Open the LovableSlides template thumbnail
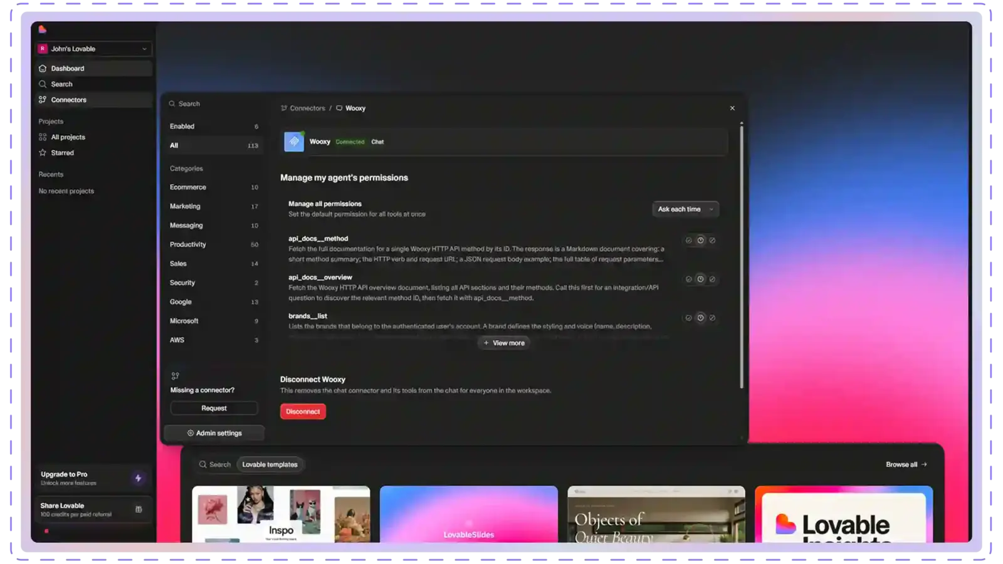Image resolution: width=1003 pixels, height=564 pixels. (x=469, y=514)
